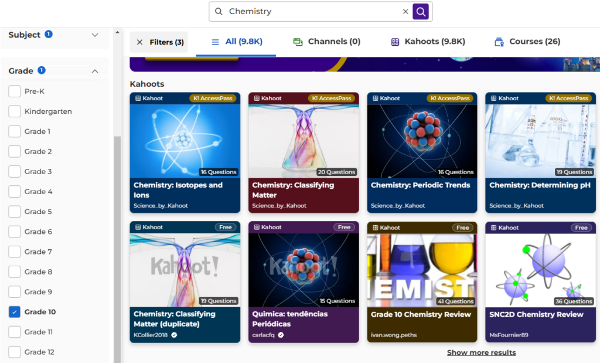Click the filter sidebar scrollbar thumb
Screen dimensions: 600x363
tap(117, 249)
